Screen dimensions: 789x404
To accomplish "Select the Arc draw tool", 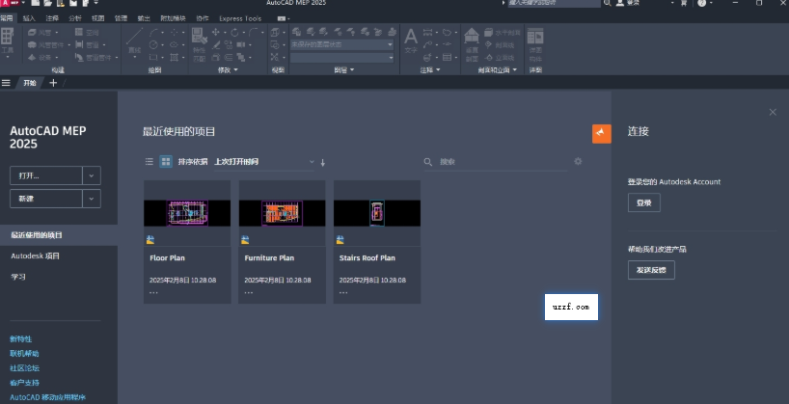I will [x=153, y=32].
